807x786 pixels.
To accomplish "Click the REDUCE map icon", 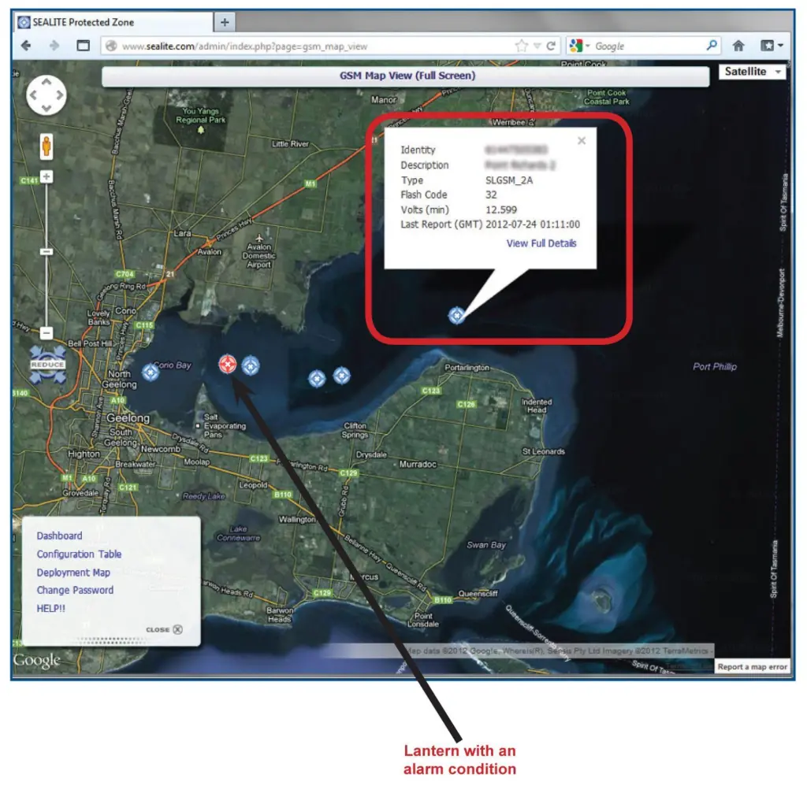I will (47, 364).
